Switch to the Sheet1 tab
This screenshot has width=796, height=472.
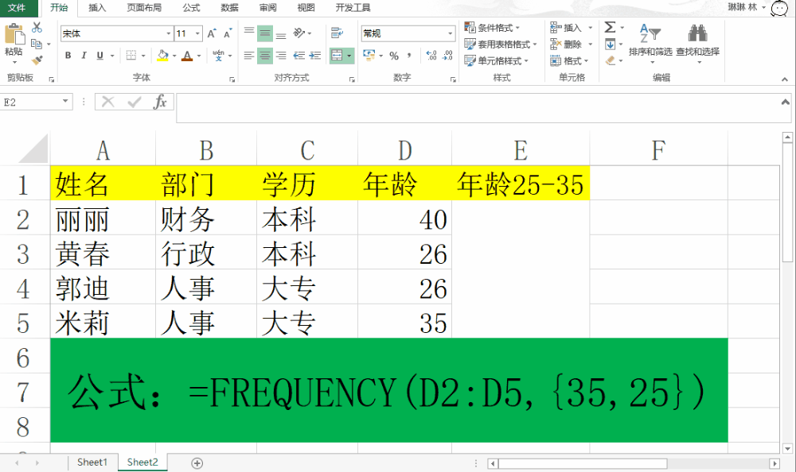coord(92,462)
